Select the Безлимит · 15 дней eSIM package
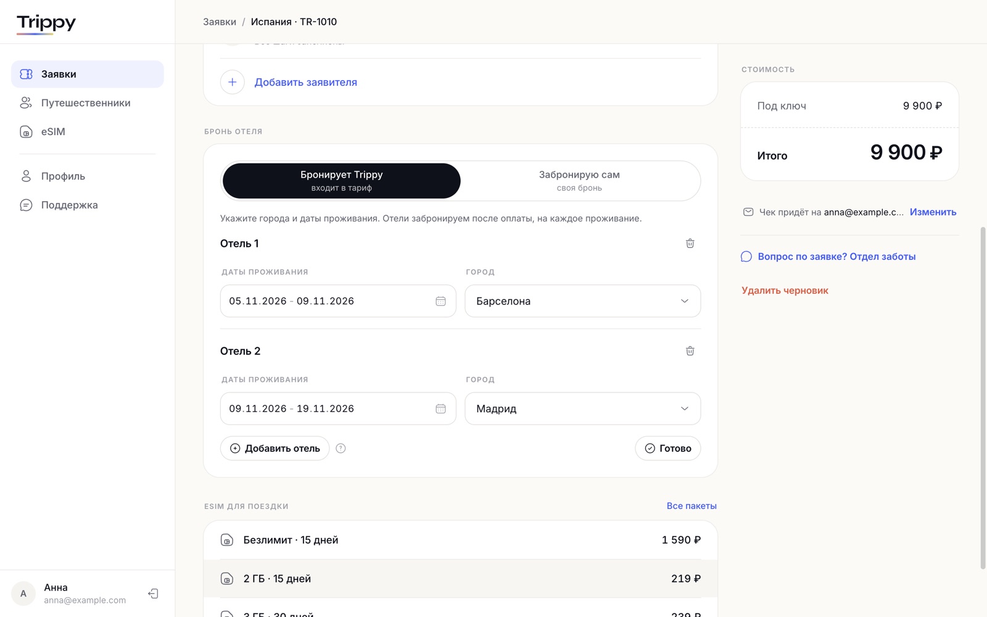987x617 pixels. coord(461,540)
